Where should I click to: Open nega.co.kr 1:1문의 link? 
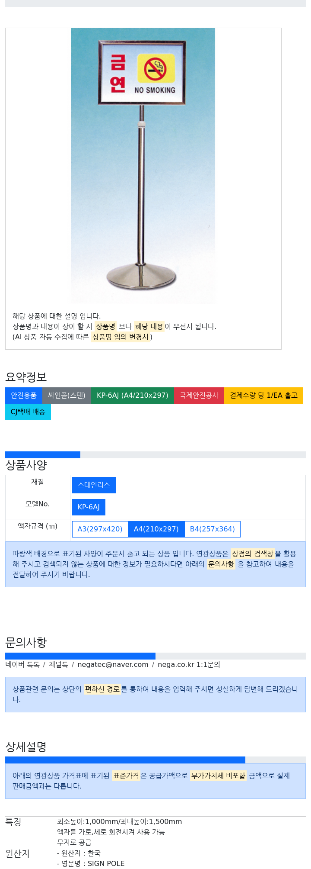(x=189, y=665)
